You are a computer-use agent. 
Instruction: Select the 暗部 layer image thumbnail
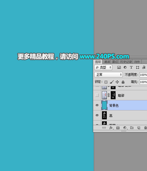104,95
